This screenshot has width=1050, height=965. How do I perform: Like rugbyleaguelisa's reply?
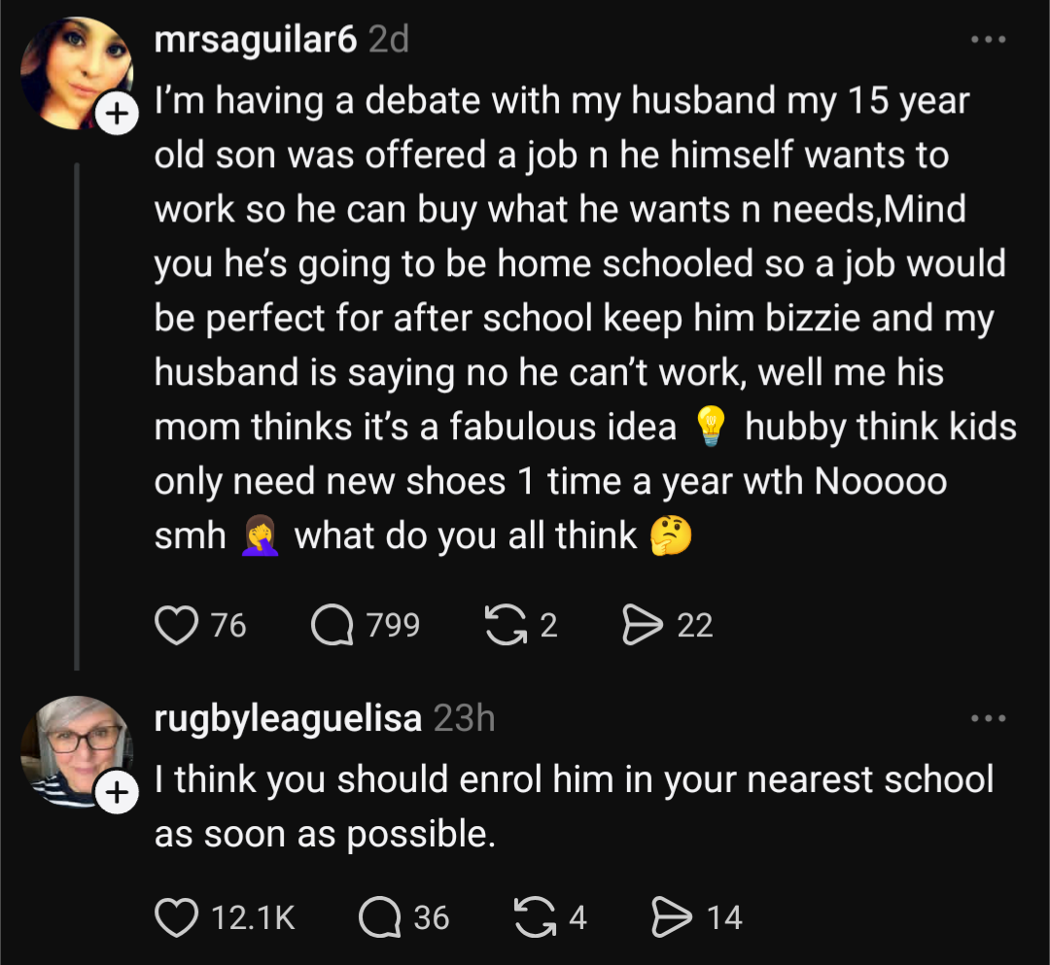coord(176,917)
